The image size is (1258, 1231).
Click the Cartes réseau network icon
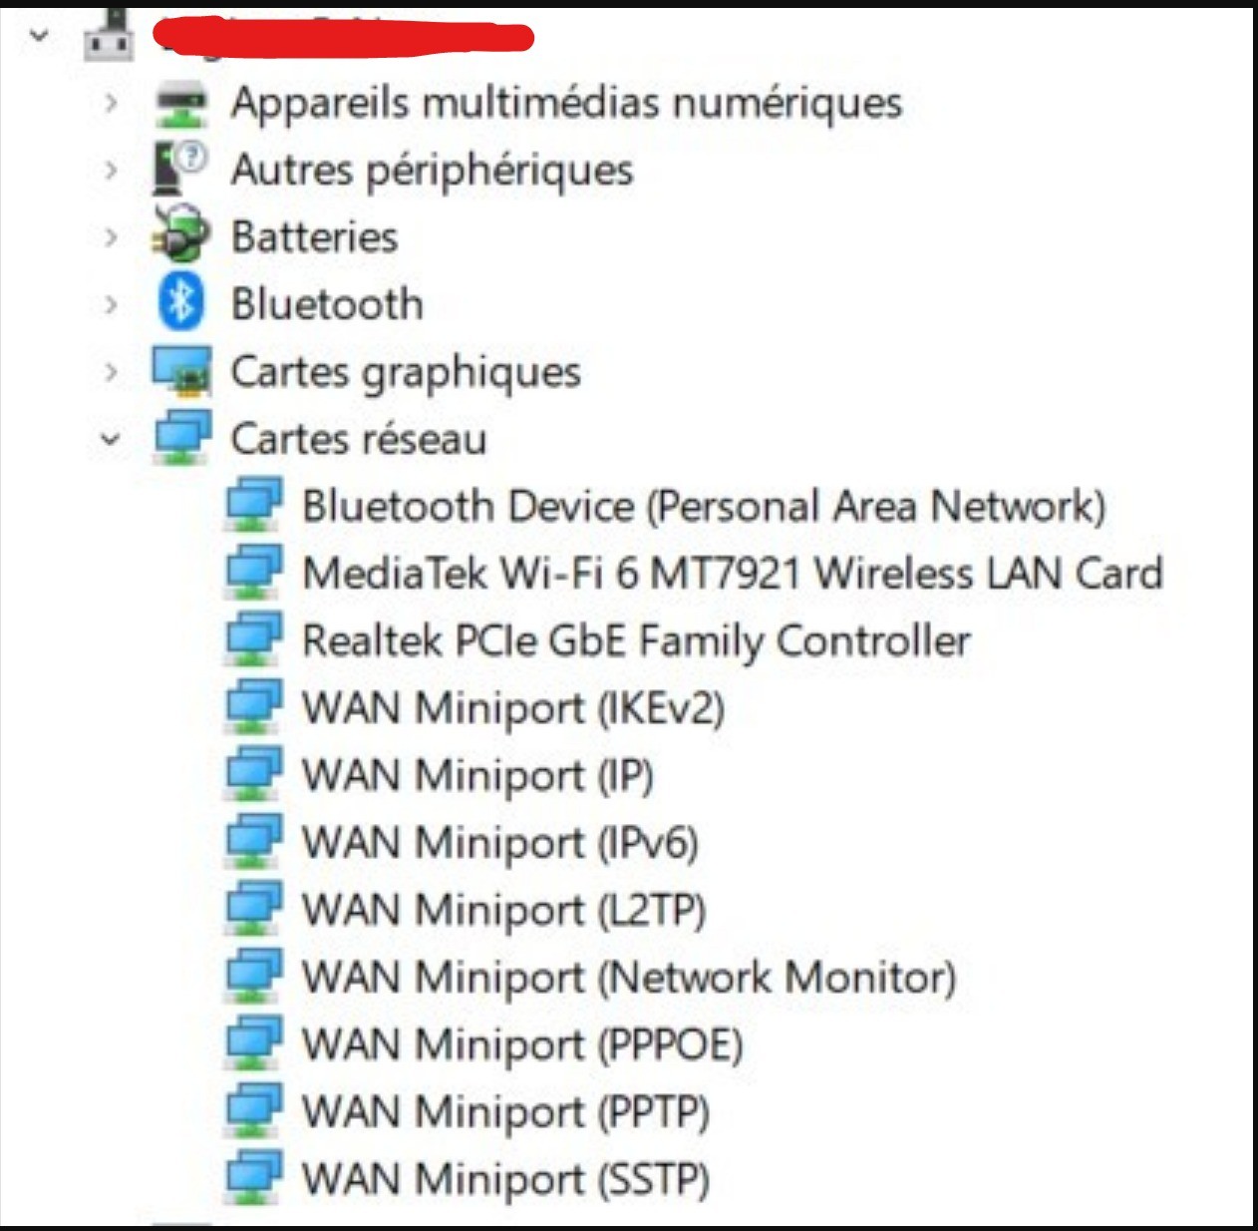click(182, 438)
